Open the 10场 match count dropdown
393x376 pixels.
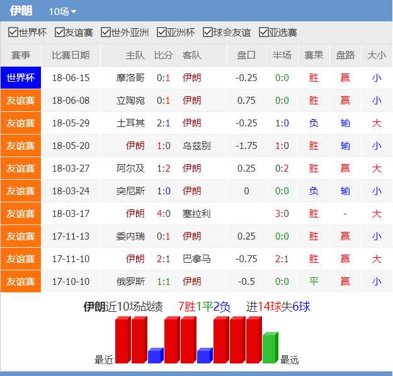pyautogui.click(x=62, y=12)
